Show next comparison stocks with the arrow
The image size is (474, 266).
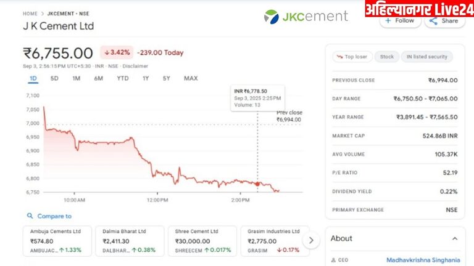(311, 240)
